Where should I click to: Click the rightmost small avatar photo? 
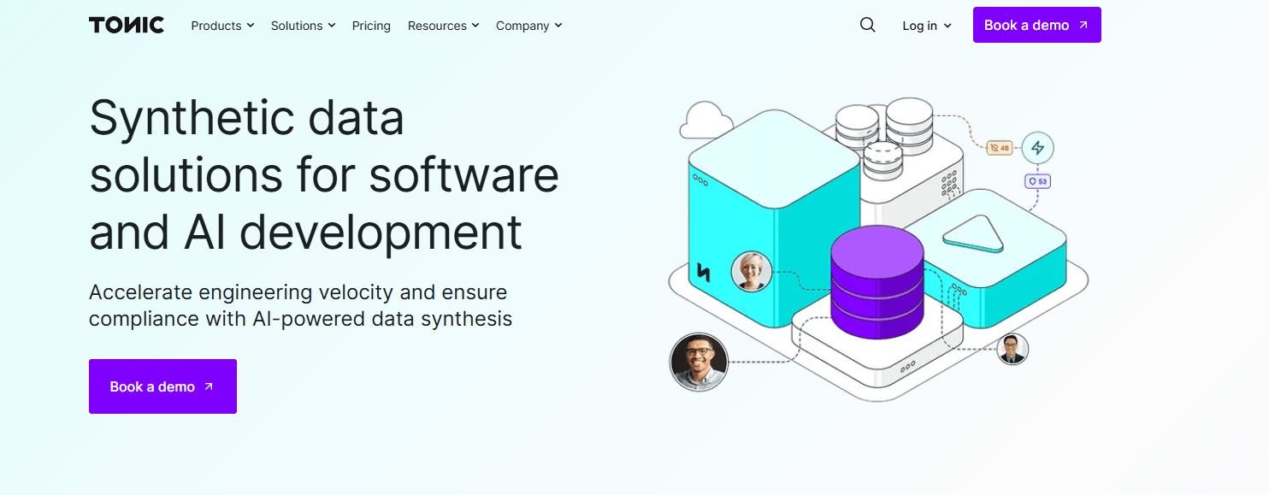tap(1012, 350)
